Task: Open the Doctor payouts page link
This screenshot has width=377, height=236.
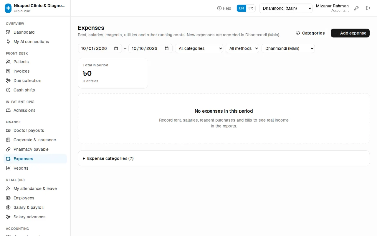Action: (x=35, y=130)
